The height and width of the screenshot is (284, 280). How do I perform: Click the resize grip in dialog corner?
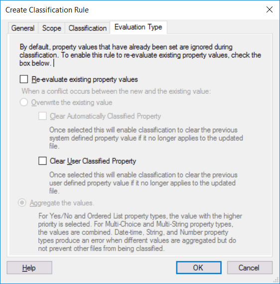point(277,280)
